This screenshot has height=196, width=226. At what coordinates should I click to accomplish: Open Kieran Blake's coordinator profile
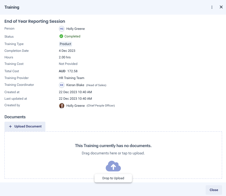click(x=75, y=85)
